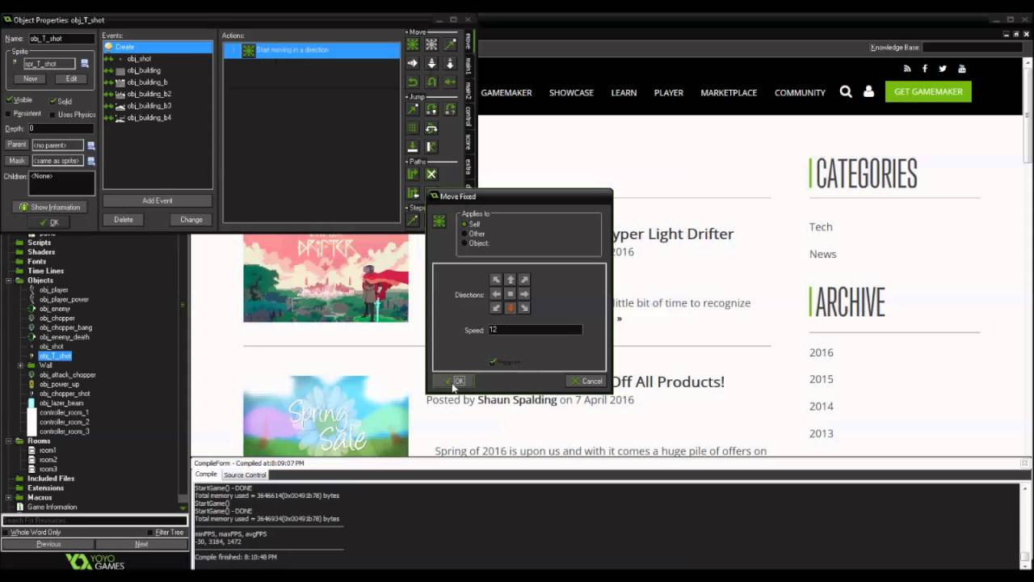Screen dimensions: 1034x582
Task: Select the Other radio button in Applies to
Action: coord(464,234)
